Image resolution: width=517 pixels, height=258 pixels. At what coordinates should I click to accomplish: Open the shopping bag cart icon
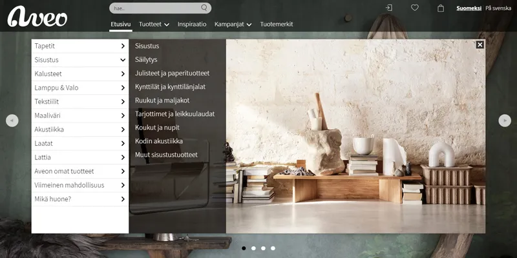point(441,8)
